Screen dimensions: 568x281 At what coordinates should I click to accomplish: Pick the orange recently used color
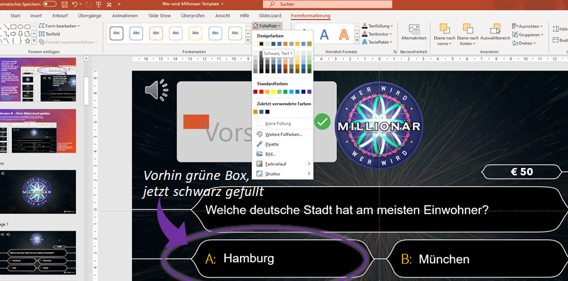click(x=255, y=112)
